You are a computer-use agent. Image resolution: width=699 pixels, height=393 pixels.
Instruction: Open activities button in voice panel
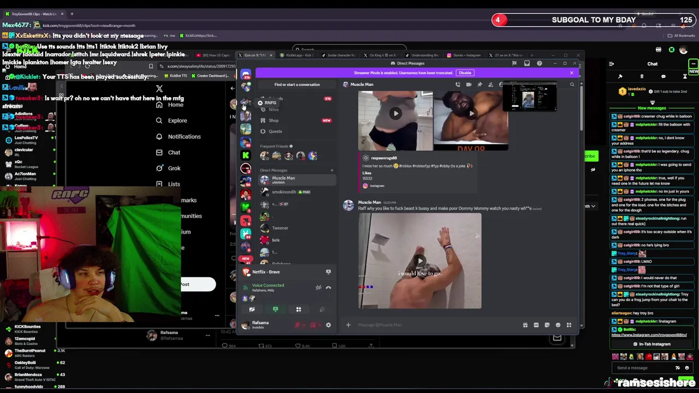coord(299,309)
